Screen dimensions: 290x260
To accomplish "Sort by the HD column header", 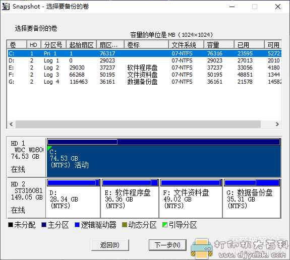I will tap(34, 45).
